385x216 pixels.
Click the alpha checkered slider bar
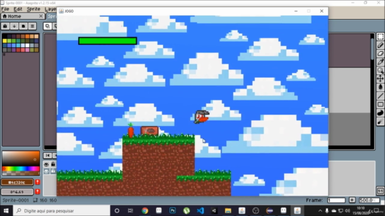click(21, 173)
